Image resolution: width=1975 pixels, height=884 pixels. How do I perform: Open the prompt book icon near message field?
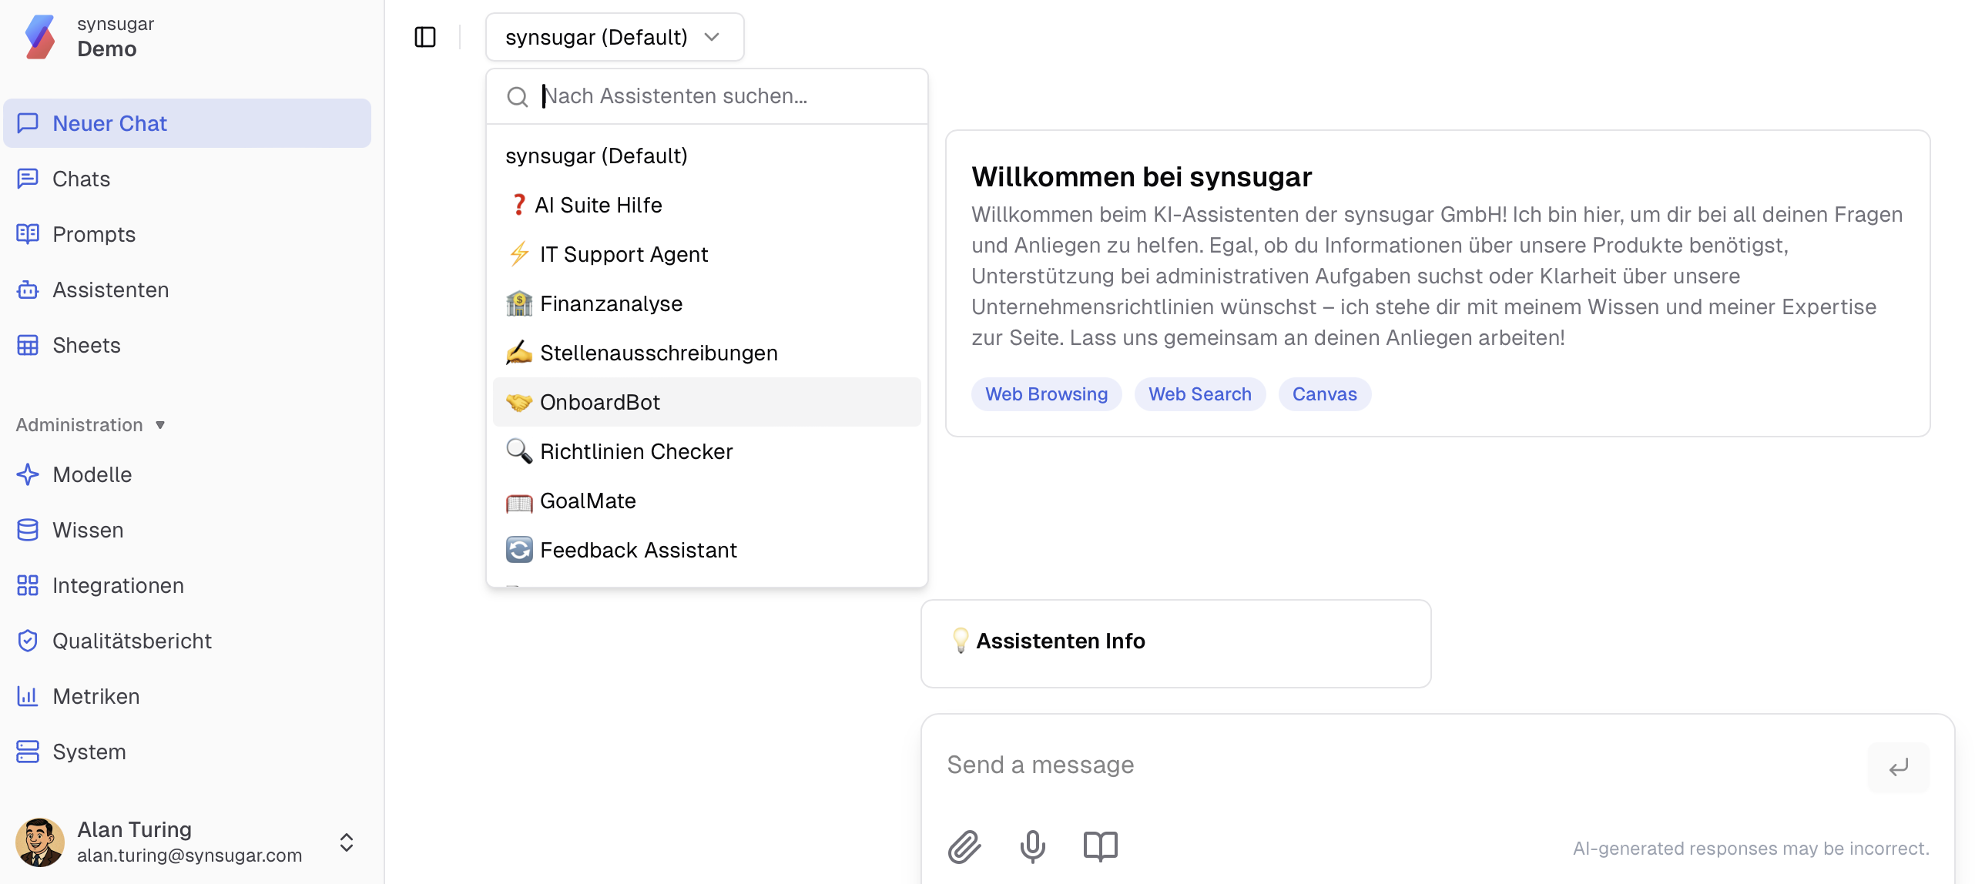pos(1100,845)
